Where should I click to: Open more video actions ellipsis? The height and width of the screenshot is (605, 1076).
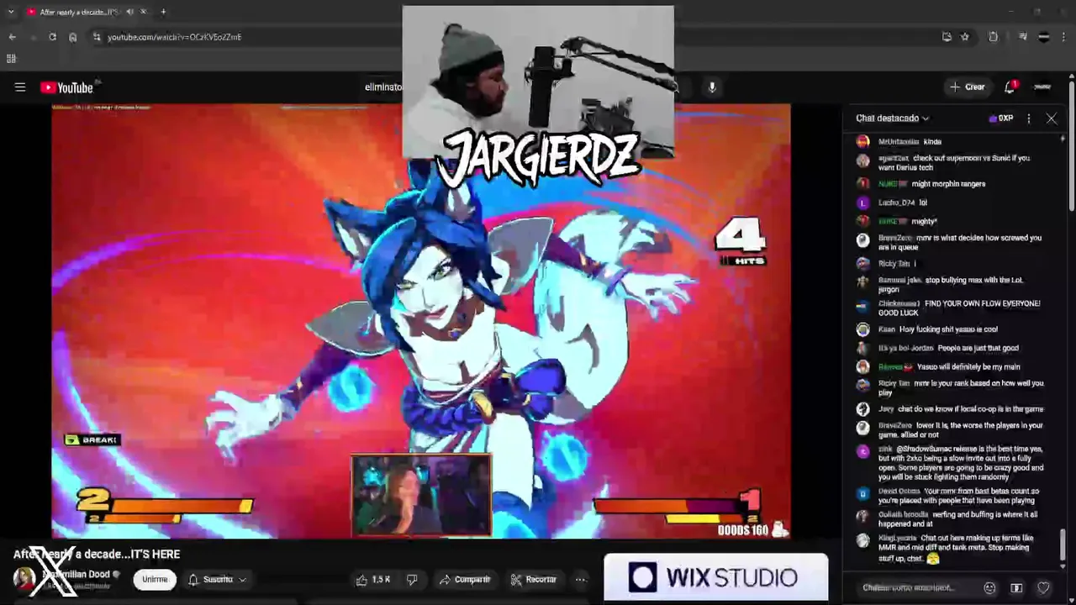[x=580, y=579]
